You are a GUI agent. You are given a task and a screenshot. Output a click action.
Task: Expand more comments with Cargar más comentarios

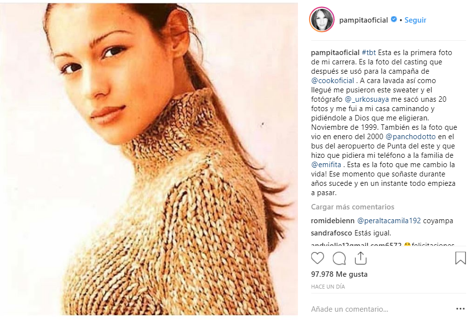[x=353, y=207]
